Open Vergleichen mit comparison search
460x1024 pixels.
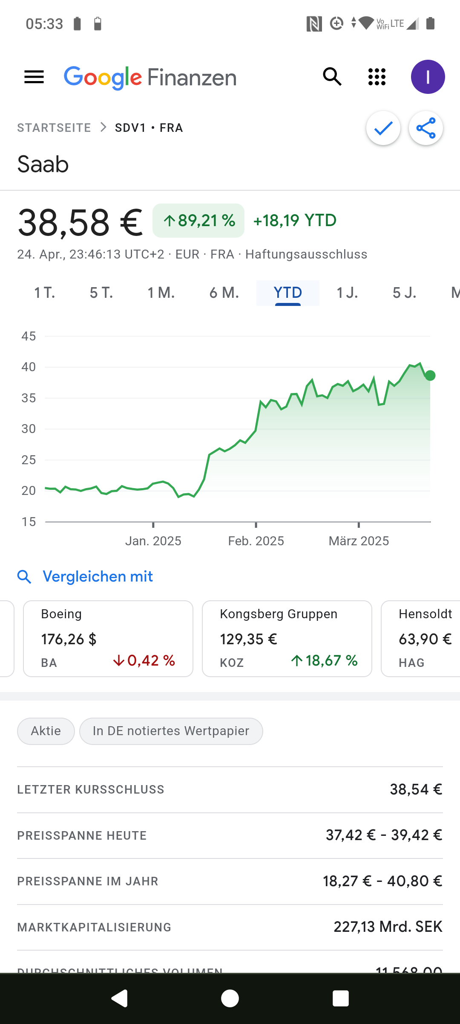[x=98, y=576]
